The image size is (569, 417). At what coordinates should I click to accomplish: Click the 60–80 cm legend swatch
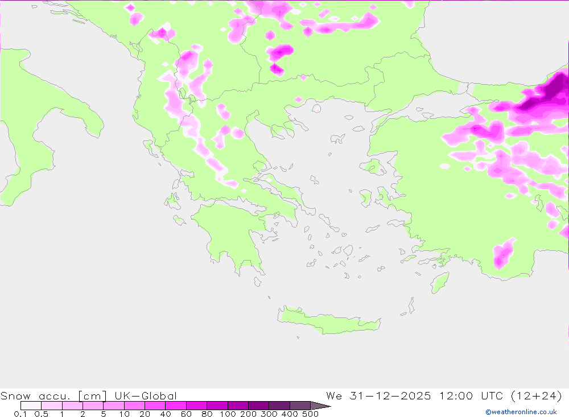[197, 406]
